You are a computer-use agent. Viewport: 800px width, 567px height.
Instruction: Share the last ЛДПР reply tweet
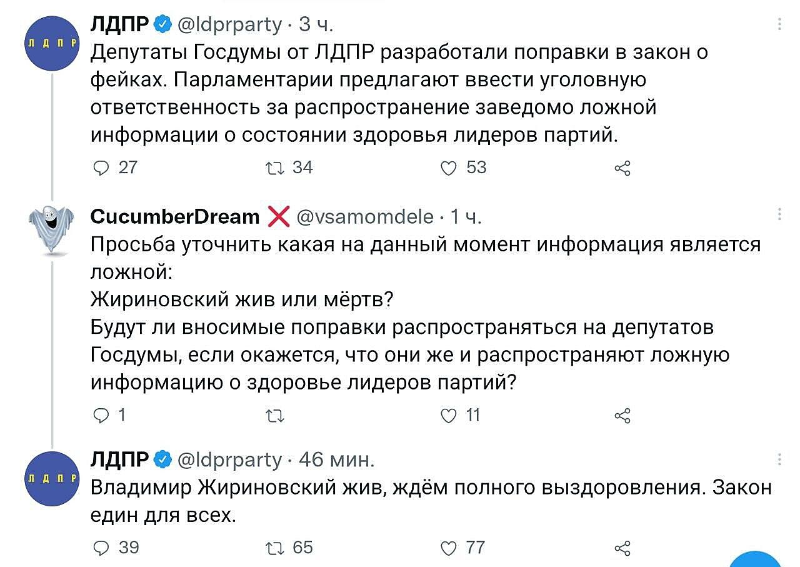tap(622, 548)
